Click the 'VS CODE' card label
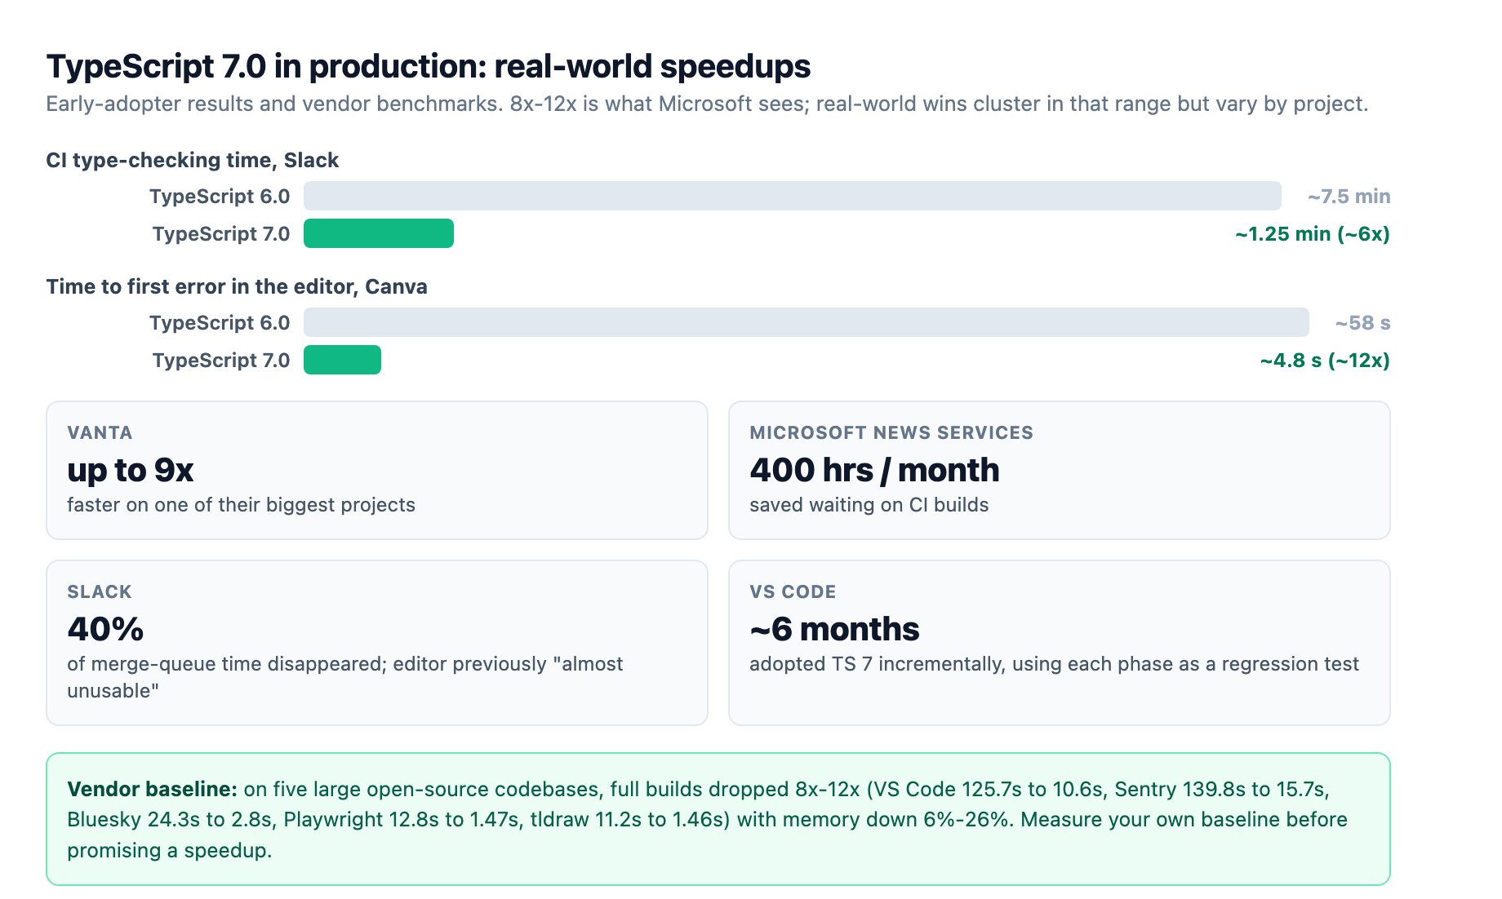This screenshot has height=899, width=1502. (x=793, y=591)
